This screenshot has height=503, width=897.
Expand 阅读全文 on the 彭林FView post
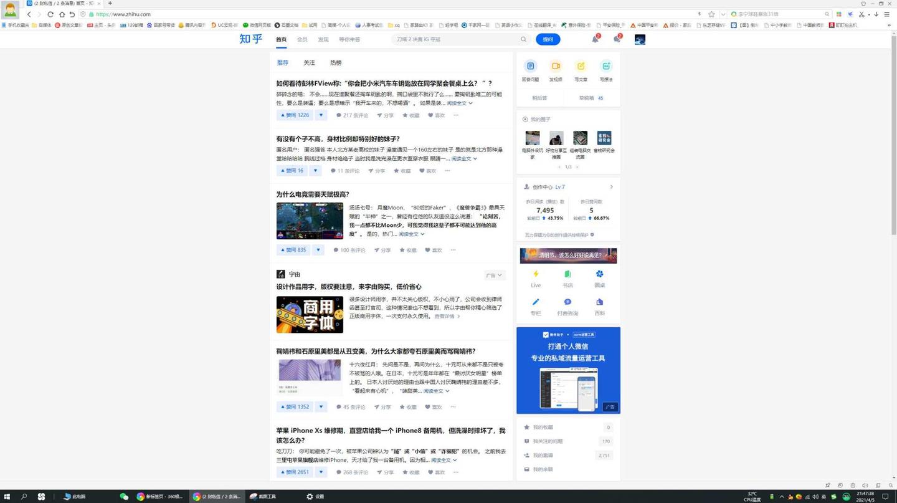460,103
